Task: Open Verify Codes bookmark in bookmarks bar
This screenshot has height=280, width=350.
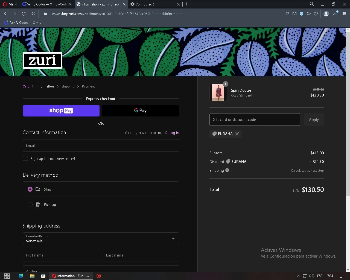Action: coord(22,23)
